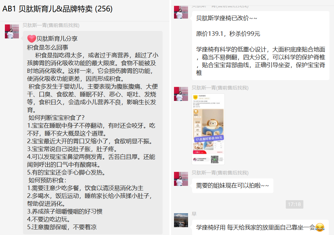
Task: Click the chat title AB1 贝肽斯育儿&品牌特卖
Action: coord(58,9)
